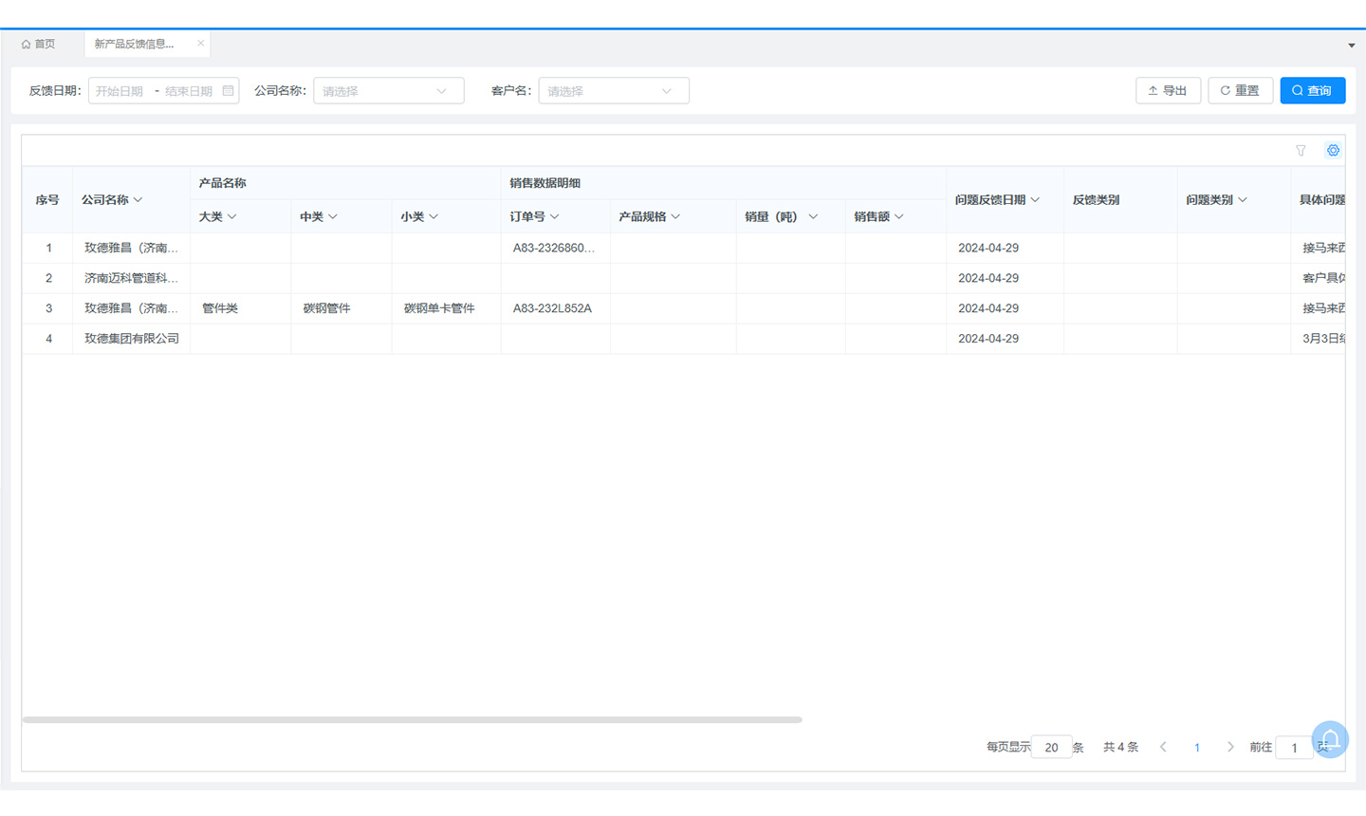Image resolution: width=1366 pixels, height=816 pixels.
Task: Click the notification bell icon at bottom right
Action: pyautogui.click(x=1329, y=739)
